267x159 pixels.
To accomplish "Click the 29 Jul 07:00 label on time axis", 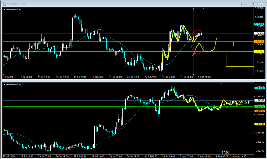I will pyautogui.click(x=80, y=156).
